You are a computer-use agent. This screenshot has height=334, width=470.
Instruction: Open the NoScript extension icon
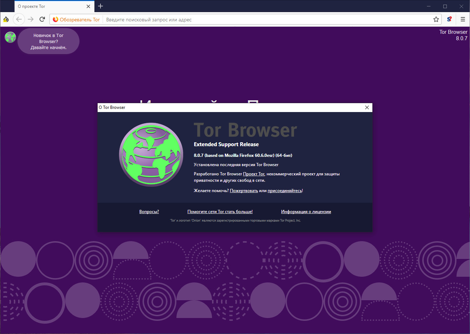coord(449,19)
